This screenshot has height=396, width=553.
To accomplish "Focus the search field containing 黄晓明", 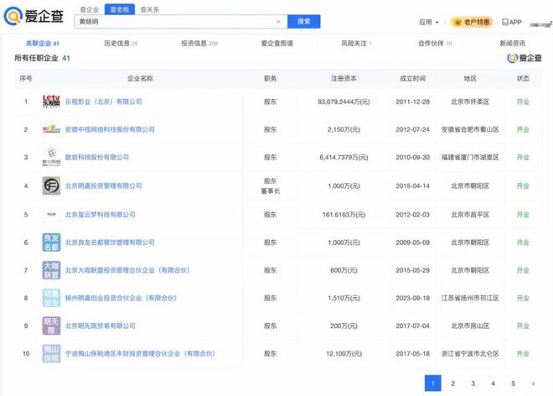I will [181, 22].
